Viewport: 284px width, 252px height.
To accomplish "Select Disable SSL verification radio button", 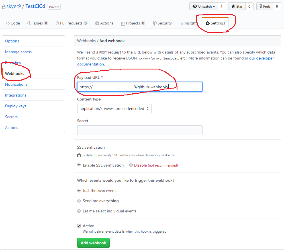I will [131, 165].
